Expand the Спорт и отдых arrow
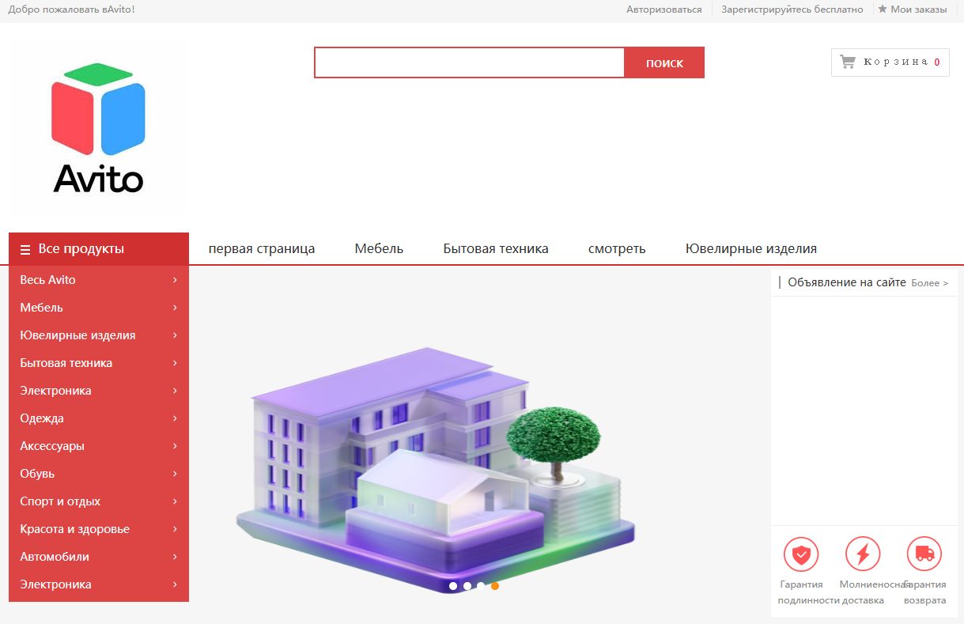This screenshot has width=964, height=624. (175, 501)
